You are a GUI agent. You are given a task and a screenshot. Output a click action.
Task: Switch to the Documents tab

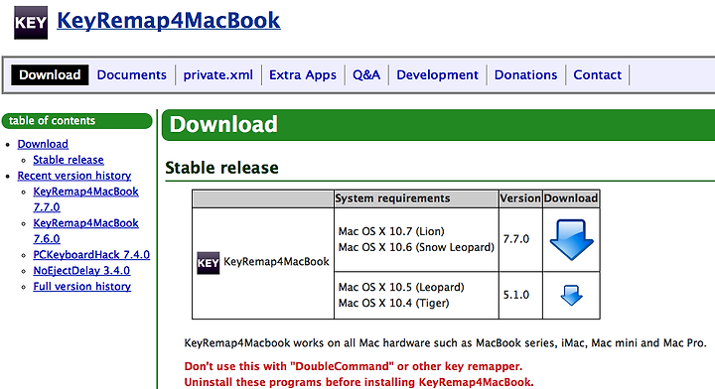coord(131,74)
